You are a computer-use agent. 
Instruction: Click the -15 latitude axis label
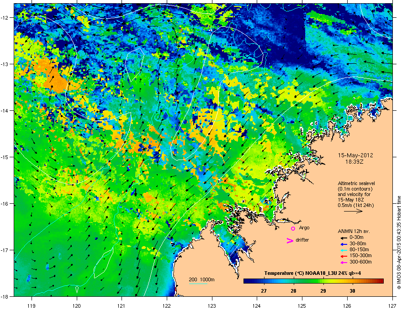tap(5, 157)
